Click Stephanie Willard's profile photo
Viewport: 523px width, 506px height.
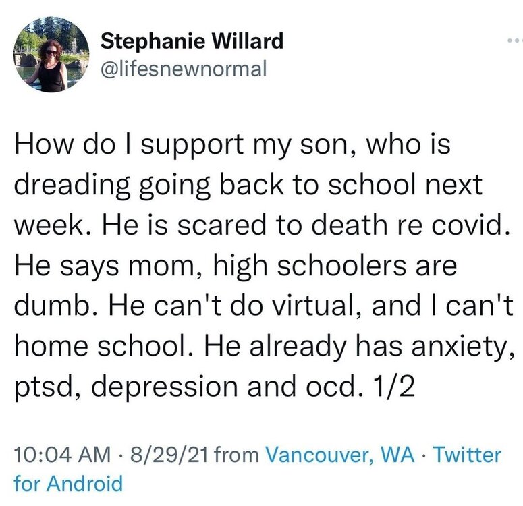pyautogui.click(x=51, y=54)
